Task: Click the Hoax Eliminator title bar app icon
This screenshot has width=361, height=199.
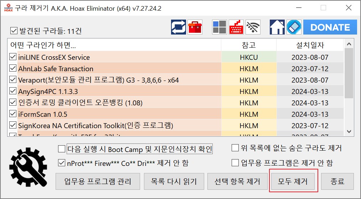Action: (8, 8)
